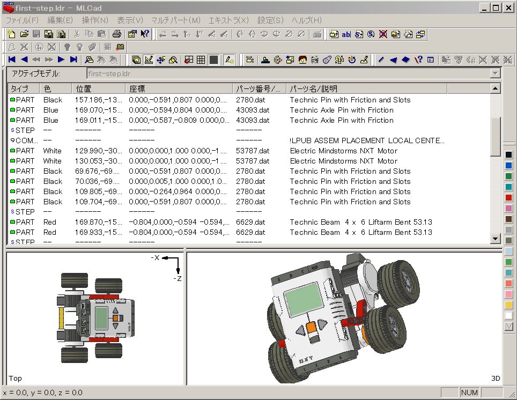
Task: Select the zoom magnifier tool
Action: click(173, 60)
